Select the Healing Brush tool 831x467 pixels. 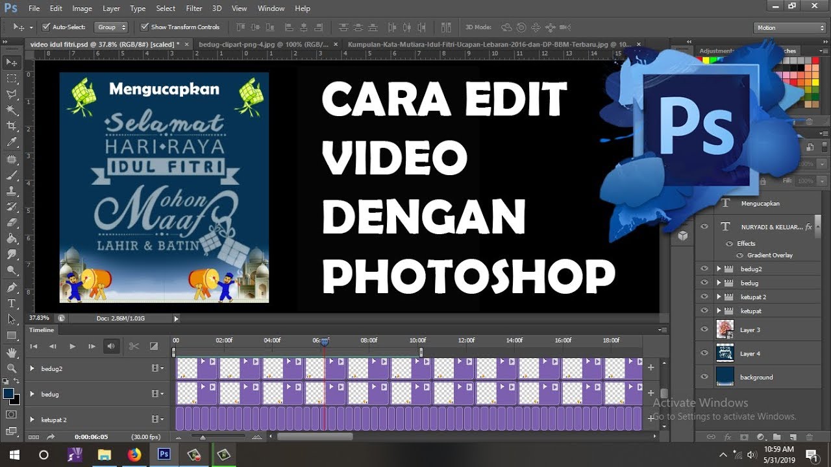(12, 159)
